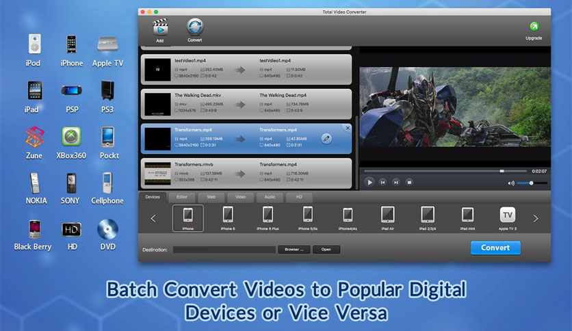The height and width of the screenshot is (331, 572).
Task: Seek using the video progress slider
Action: tap(445, 171)
